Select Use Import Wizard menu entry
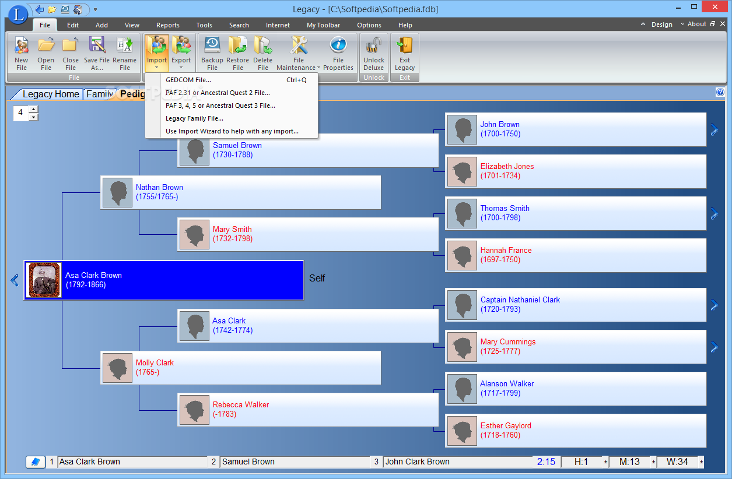This screenshot has width=732, height=479. [232, 131]
